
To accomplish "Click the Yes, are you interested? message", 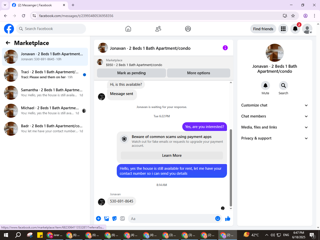I will tap(204, 127).
